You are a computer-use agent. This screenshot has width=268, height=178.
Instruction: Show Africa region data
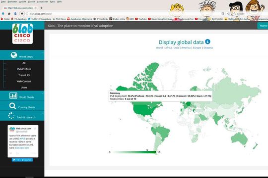tap(169, 47)
